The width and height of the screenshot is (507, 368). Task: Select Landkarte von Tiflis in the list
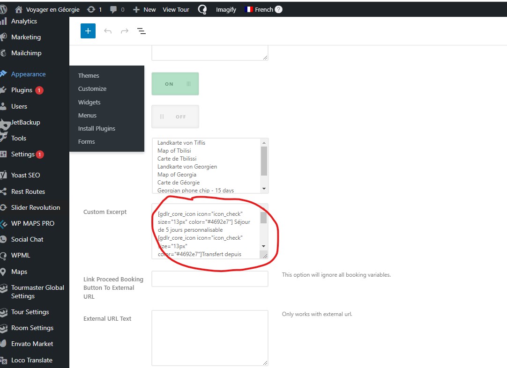pyautogui.click(x=181, y=143)
